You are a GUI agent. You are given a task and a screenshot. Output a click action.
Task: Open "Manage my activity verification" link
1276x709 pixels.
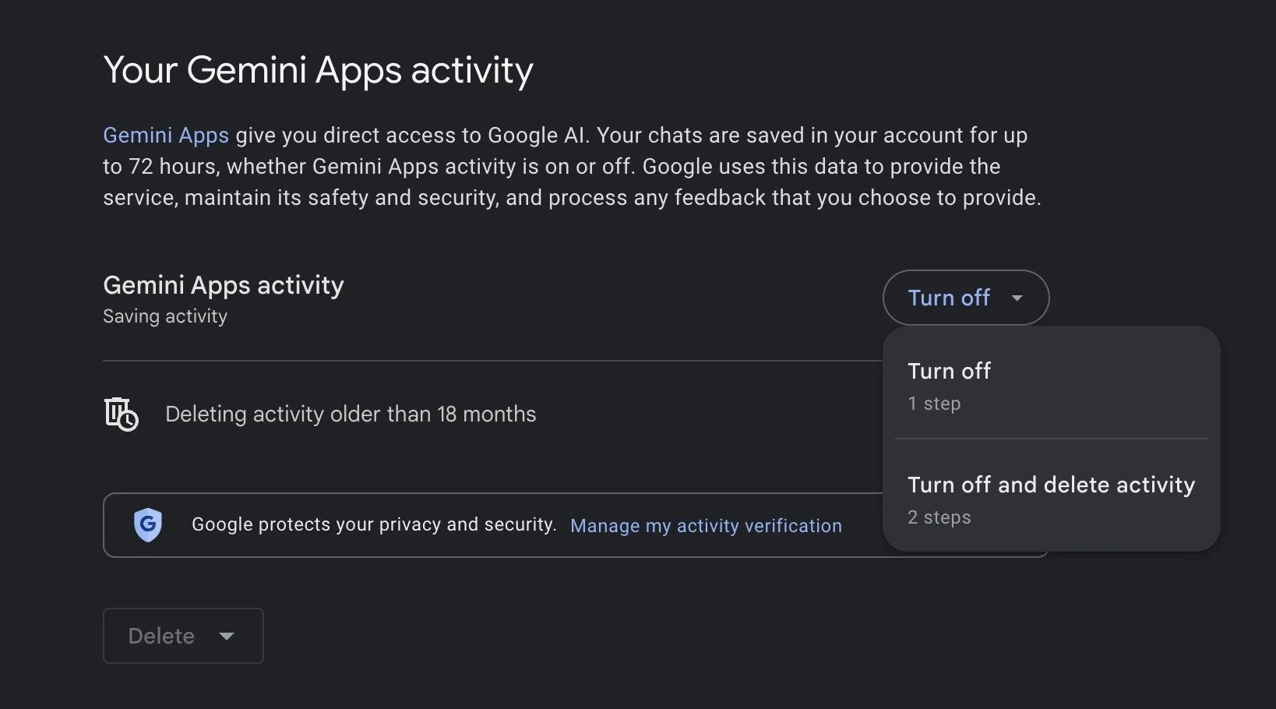pos(705,526)
